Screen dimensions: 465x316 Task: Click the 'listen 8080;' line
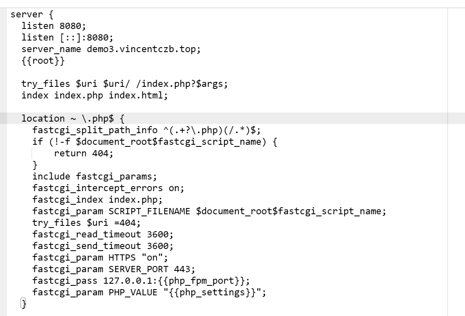(x=54, y=26)
